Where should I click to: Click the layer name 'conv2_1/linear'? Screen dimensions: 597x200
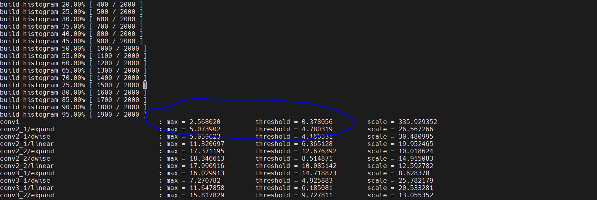point(27,144)
